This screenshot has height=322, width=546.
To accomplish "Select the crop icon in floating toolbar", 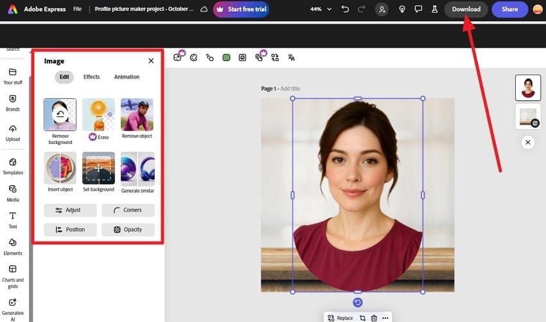I will pyautogui.click(x=362, y=318).
